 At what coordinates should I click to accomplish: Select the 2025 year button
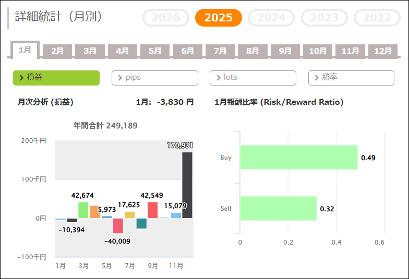pos(218,18)
